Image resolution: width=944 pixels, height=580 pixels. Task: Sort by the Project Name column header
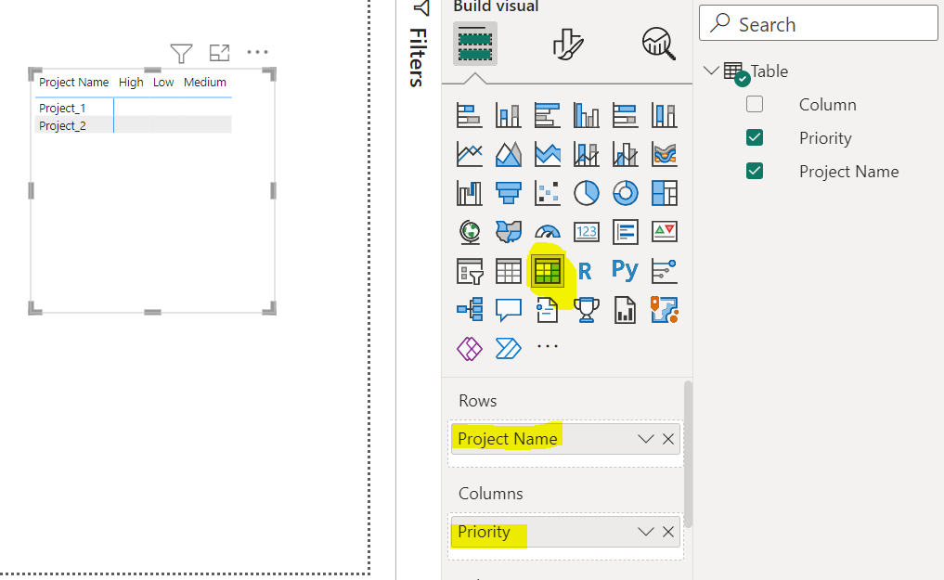click(73, 82)
